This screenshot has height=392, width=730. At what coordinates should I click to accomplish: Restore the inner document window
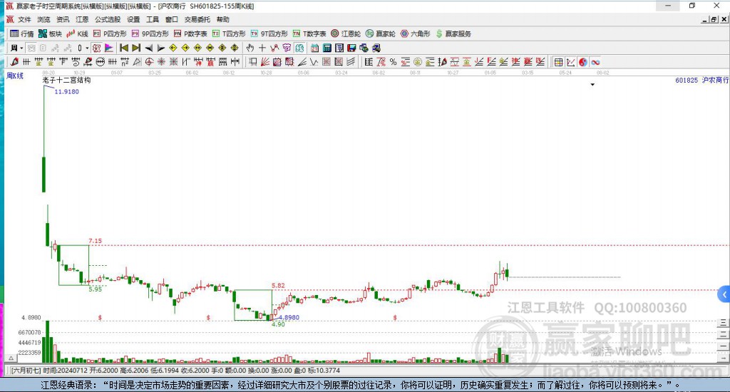pos(714,19)
